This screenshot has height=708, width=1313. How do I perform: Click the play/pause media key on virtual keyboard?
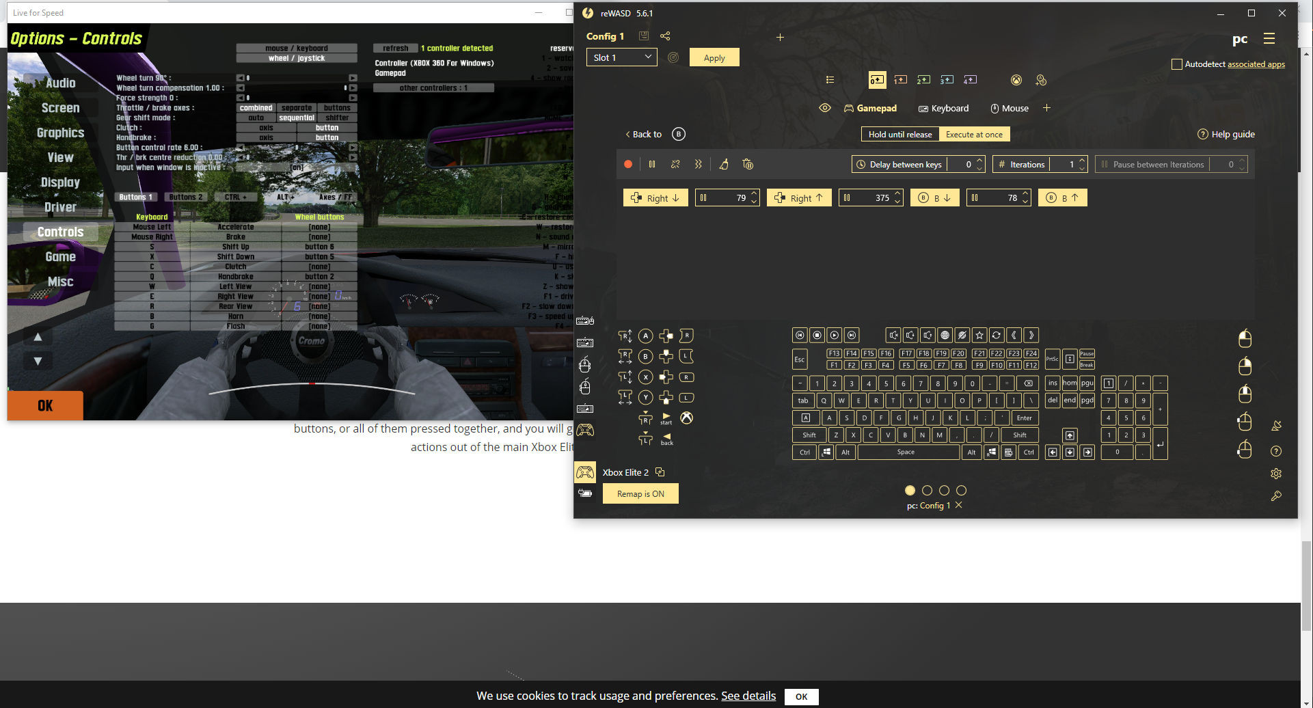coord(834,335)
